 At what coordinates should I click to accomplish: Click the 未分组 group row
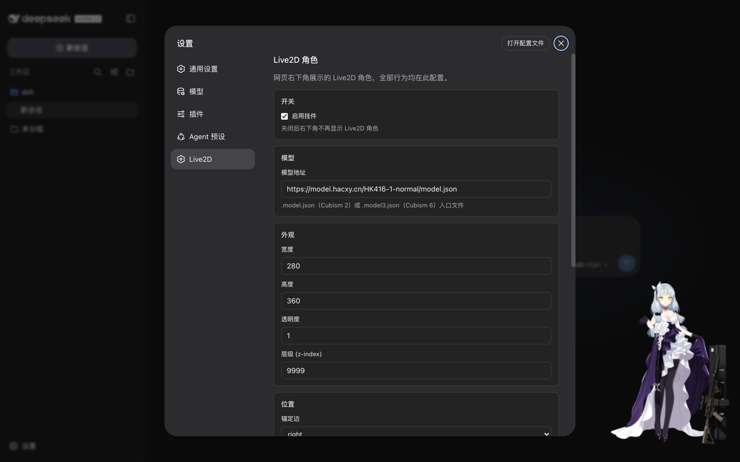pos(72,129)
